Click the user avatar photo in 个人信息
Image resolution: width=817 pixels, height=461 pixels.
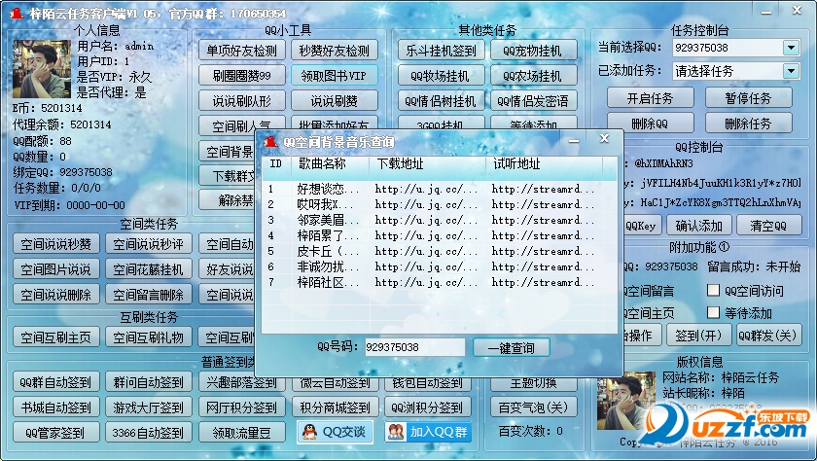coord(42,69)
